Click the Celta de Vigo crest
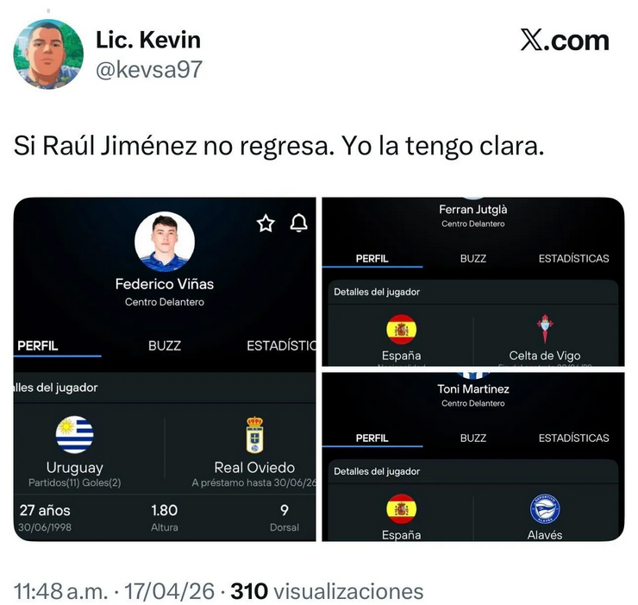The height and width of the screenshot is (605, 638). click(x=545, y=329)
